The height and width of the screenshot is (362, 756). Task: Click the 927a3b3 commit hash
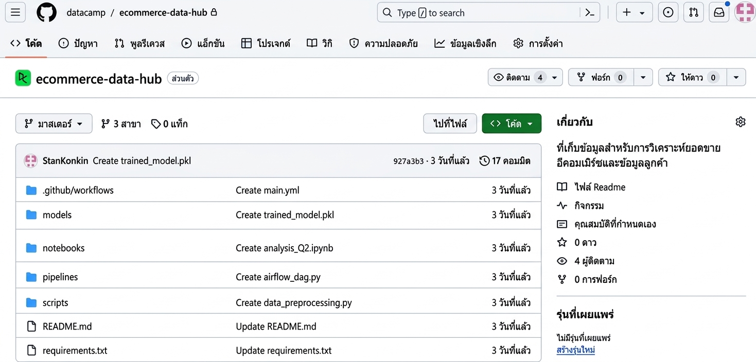[408, 161]
